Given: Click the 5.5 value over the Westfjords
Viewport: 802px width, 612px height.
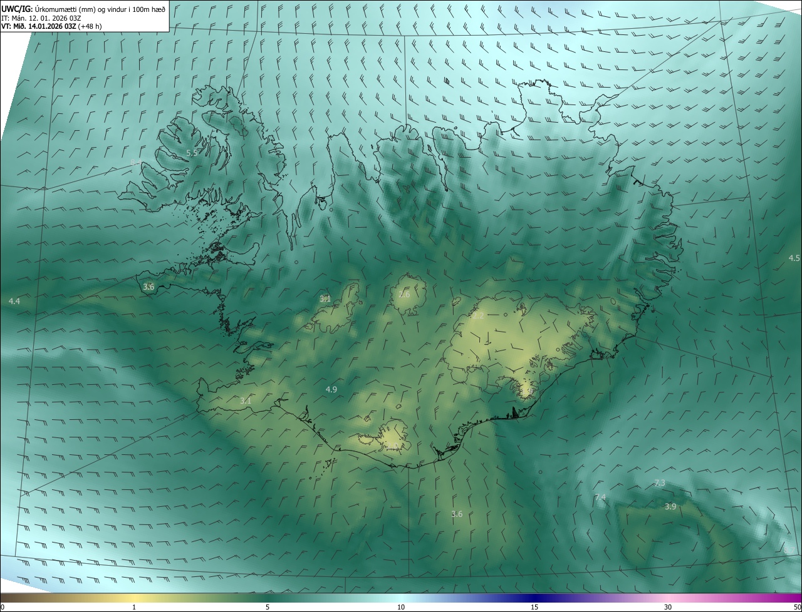Looking at the screenshot, I should click(192, 153).
